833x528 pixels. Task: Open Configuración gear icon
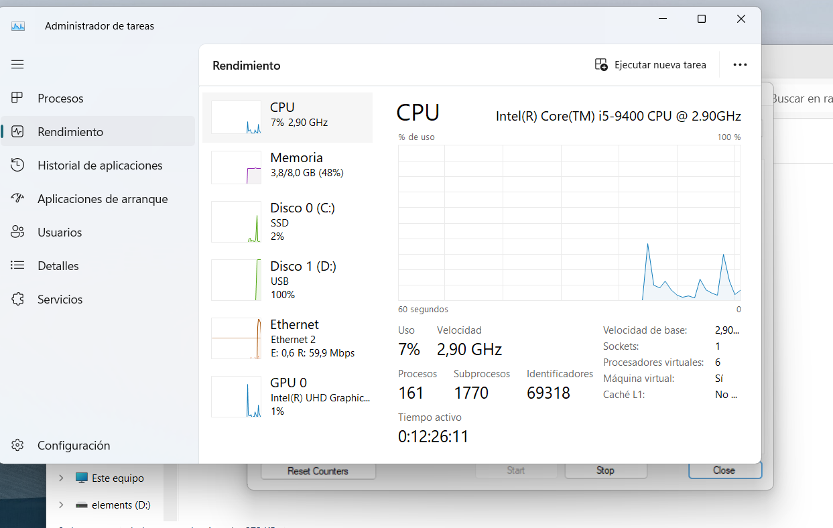pos(17,446)
